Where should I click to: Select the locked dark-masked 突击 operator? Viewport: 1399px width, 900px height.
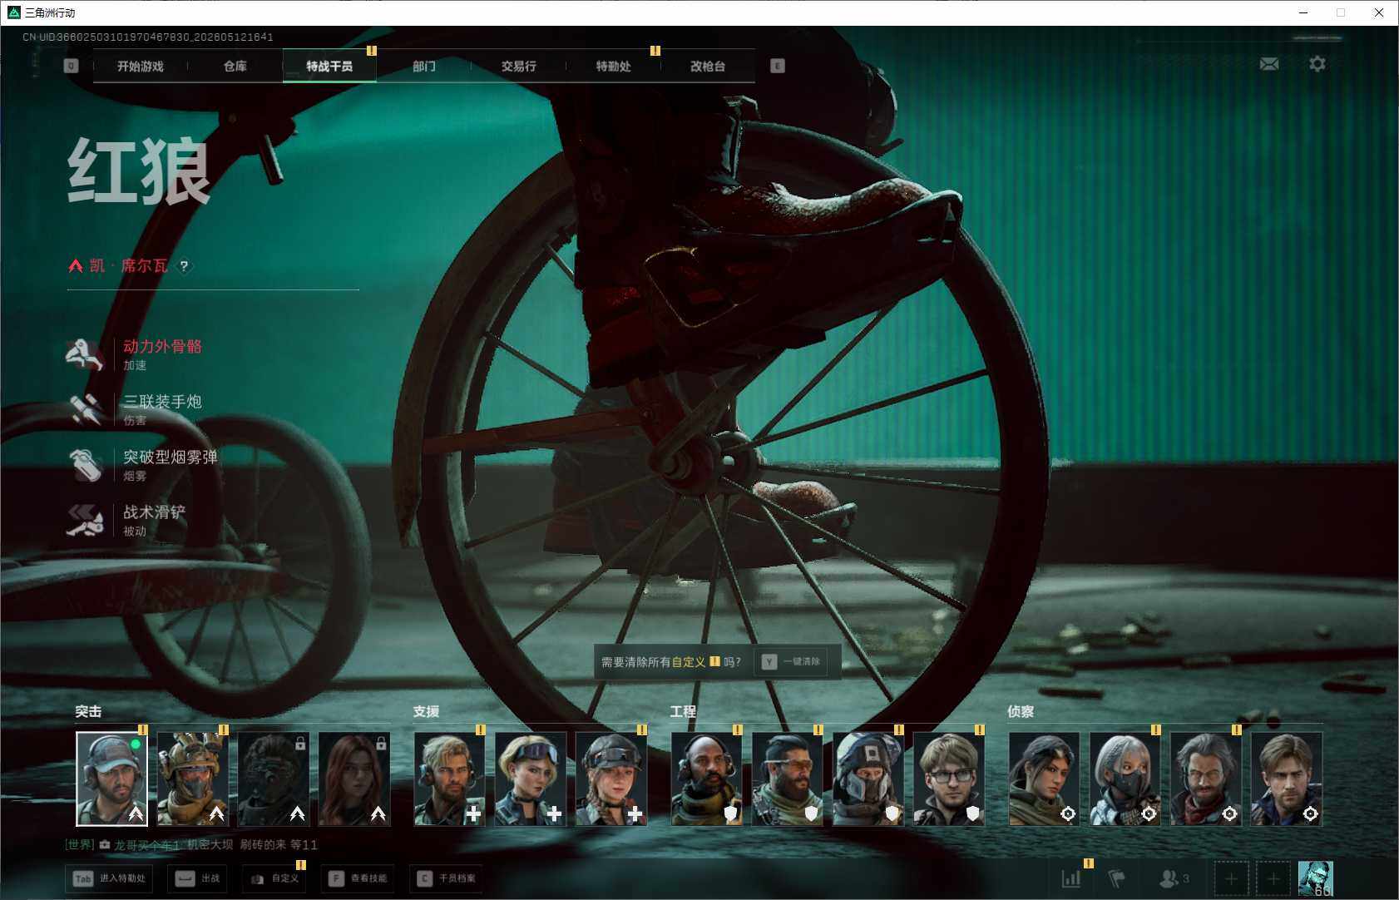pyautogui.click(x=273, y=779)
